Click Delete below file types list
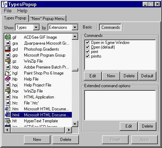Screen dimensions: 162x148 pyautogui.click(x=66, y=140)
